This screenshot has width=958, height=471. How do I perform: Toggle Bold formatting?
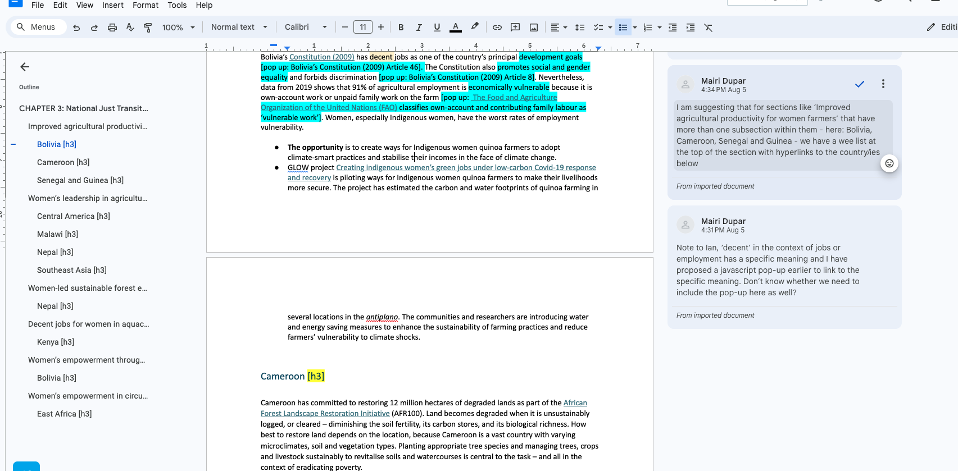click(401, 28)
